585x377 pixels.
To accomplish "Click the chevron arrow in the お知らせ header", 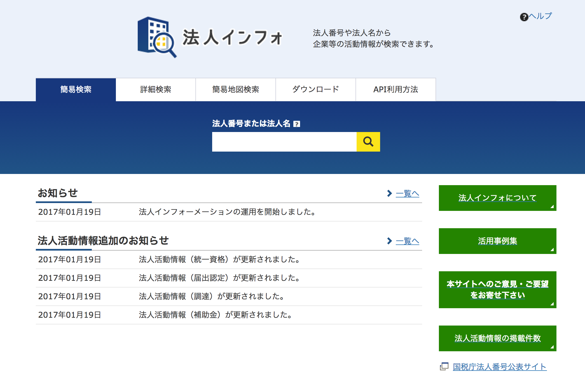I will (x=389, y=193).
